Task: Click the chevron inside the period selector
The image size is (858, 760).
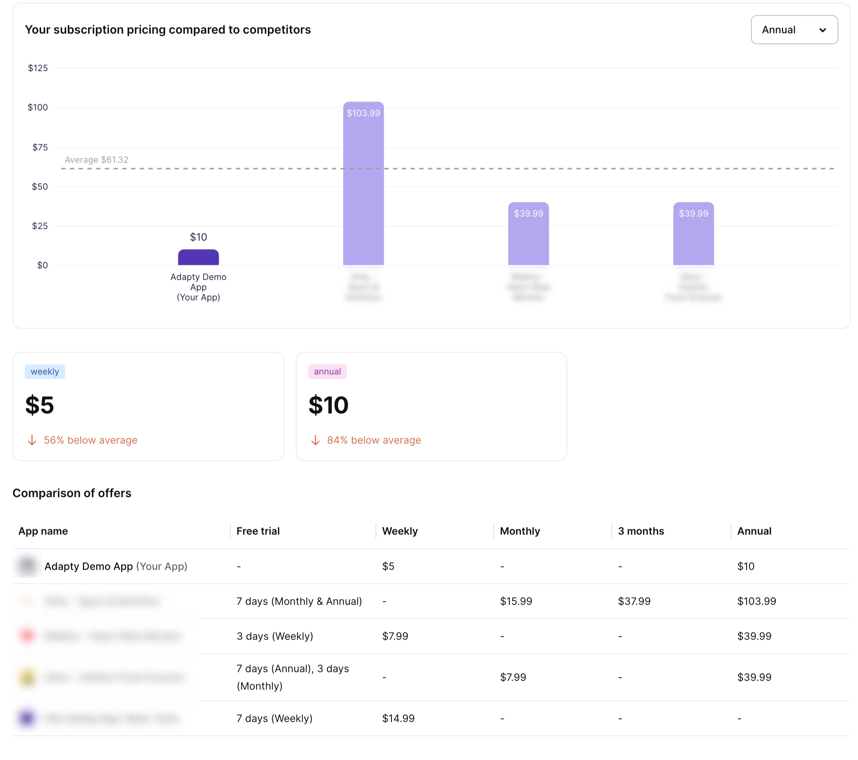Action: pos(823,30)
